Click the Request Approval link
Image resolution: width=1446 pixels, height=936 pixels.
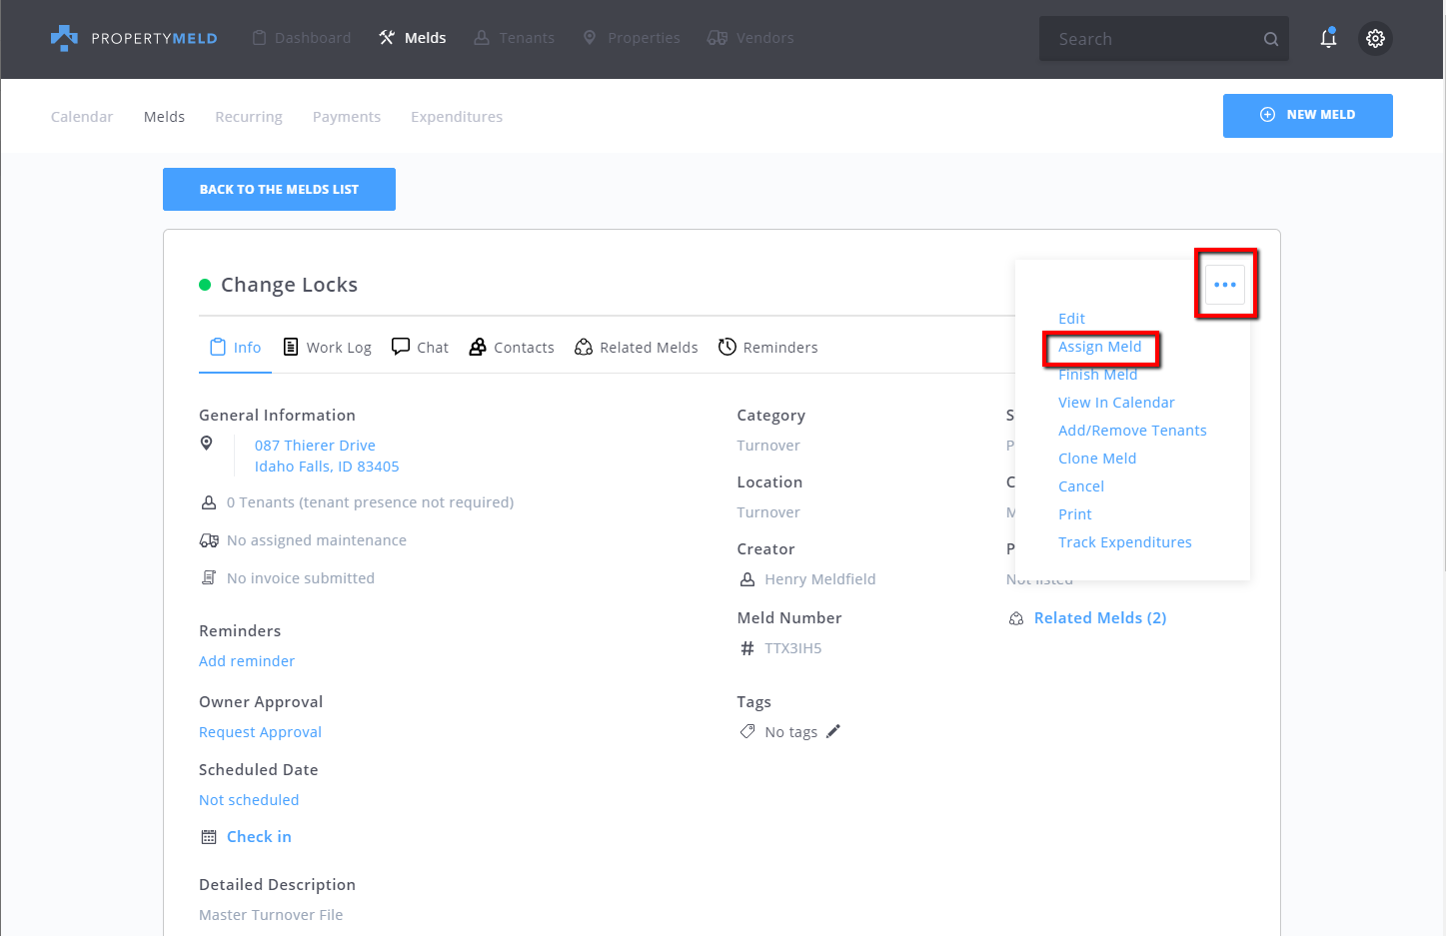click(x=260, y=732)
